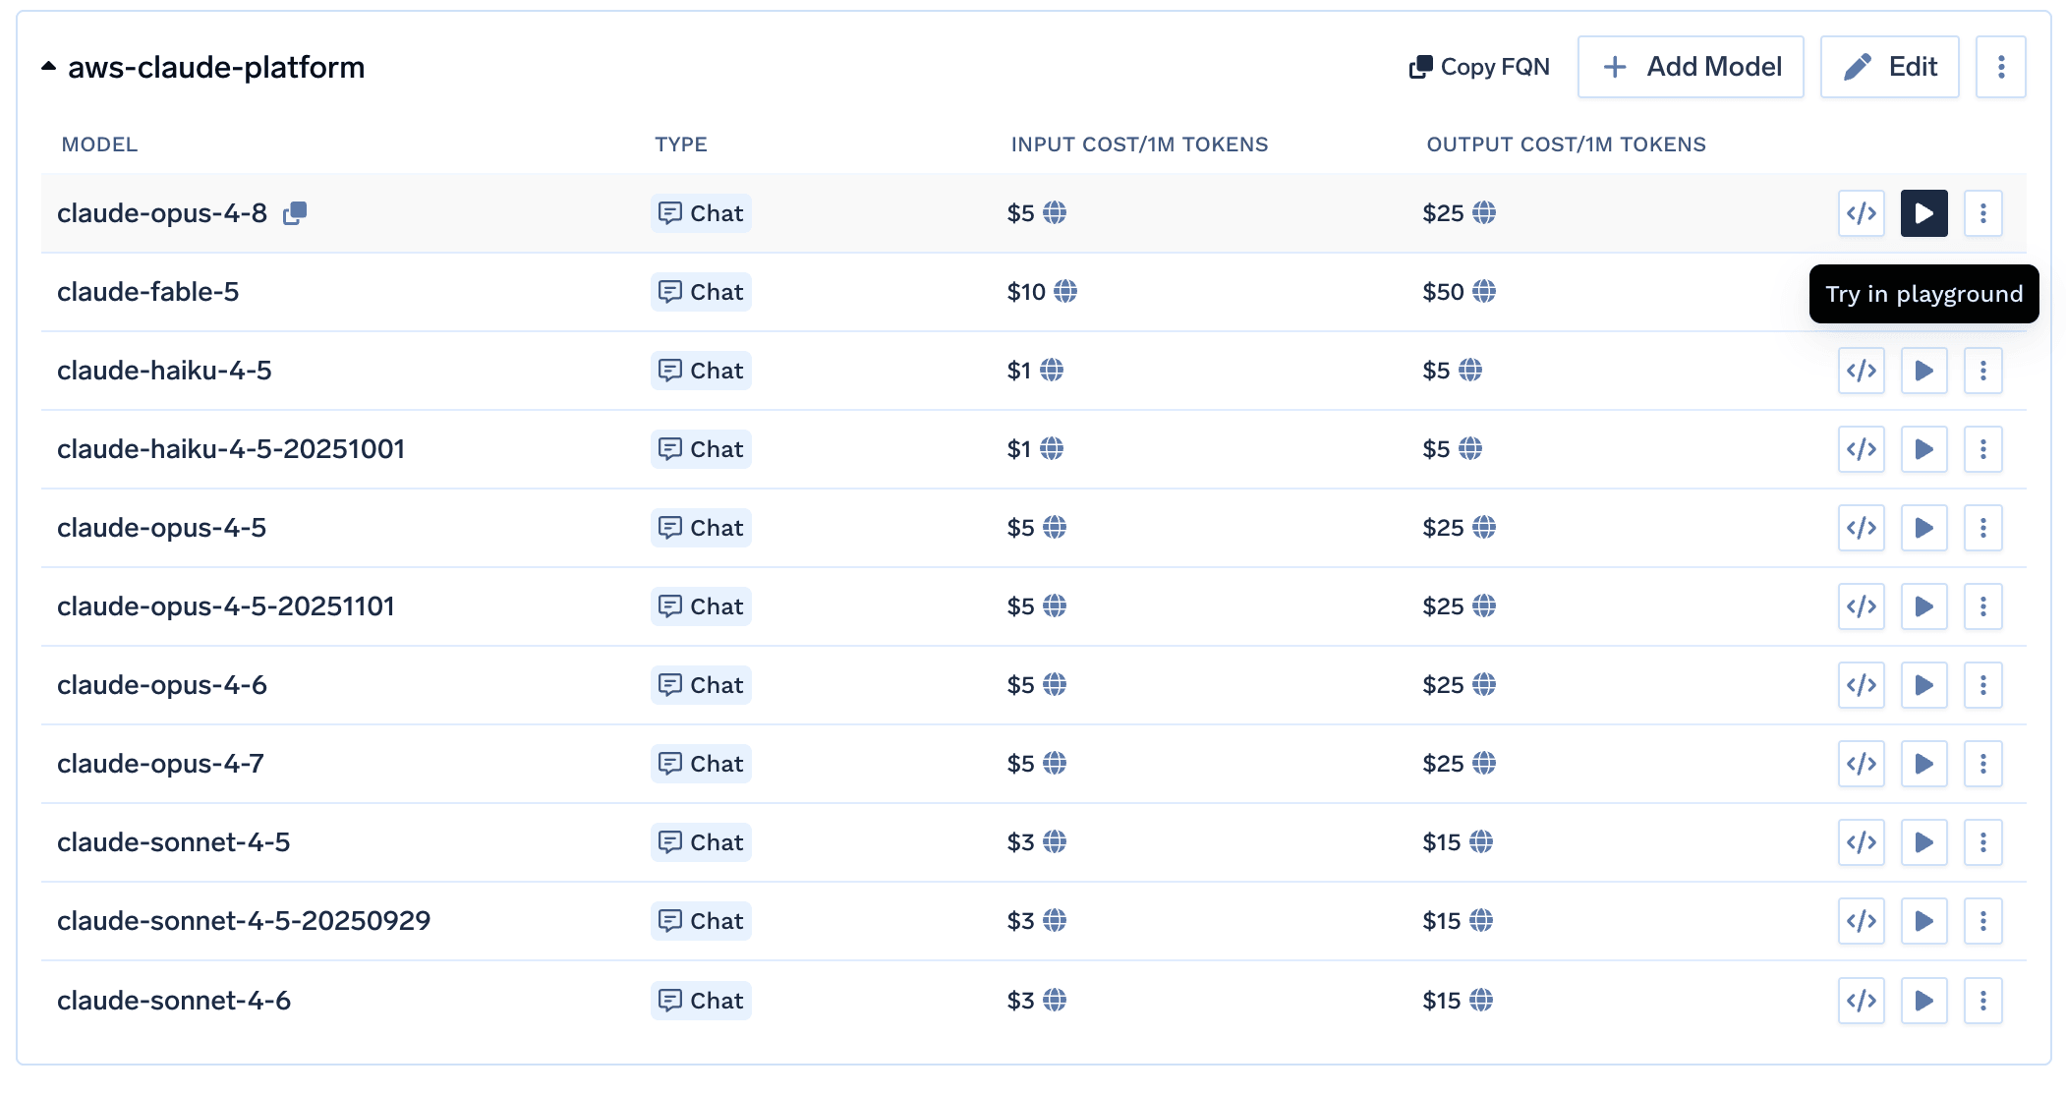
Task: Copy FQN of aws-claude-platform
Action: (1479, 67)
